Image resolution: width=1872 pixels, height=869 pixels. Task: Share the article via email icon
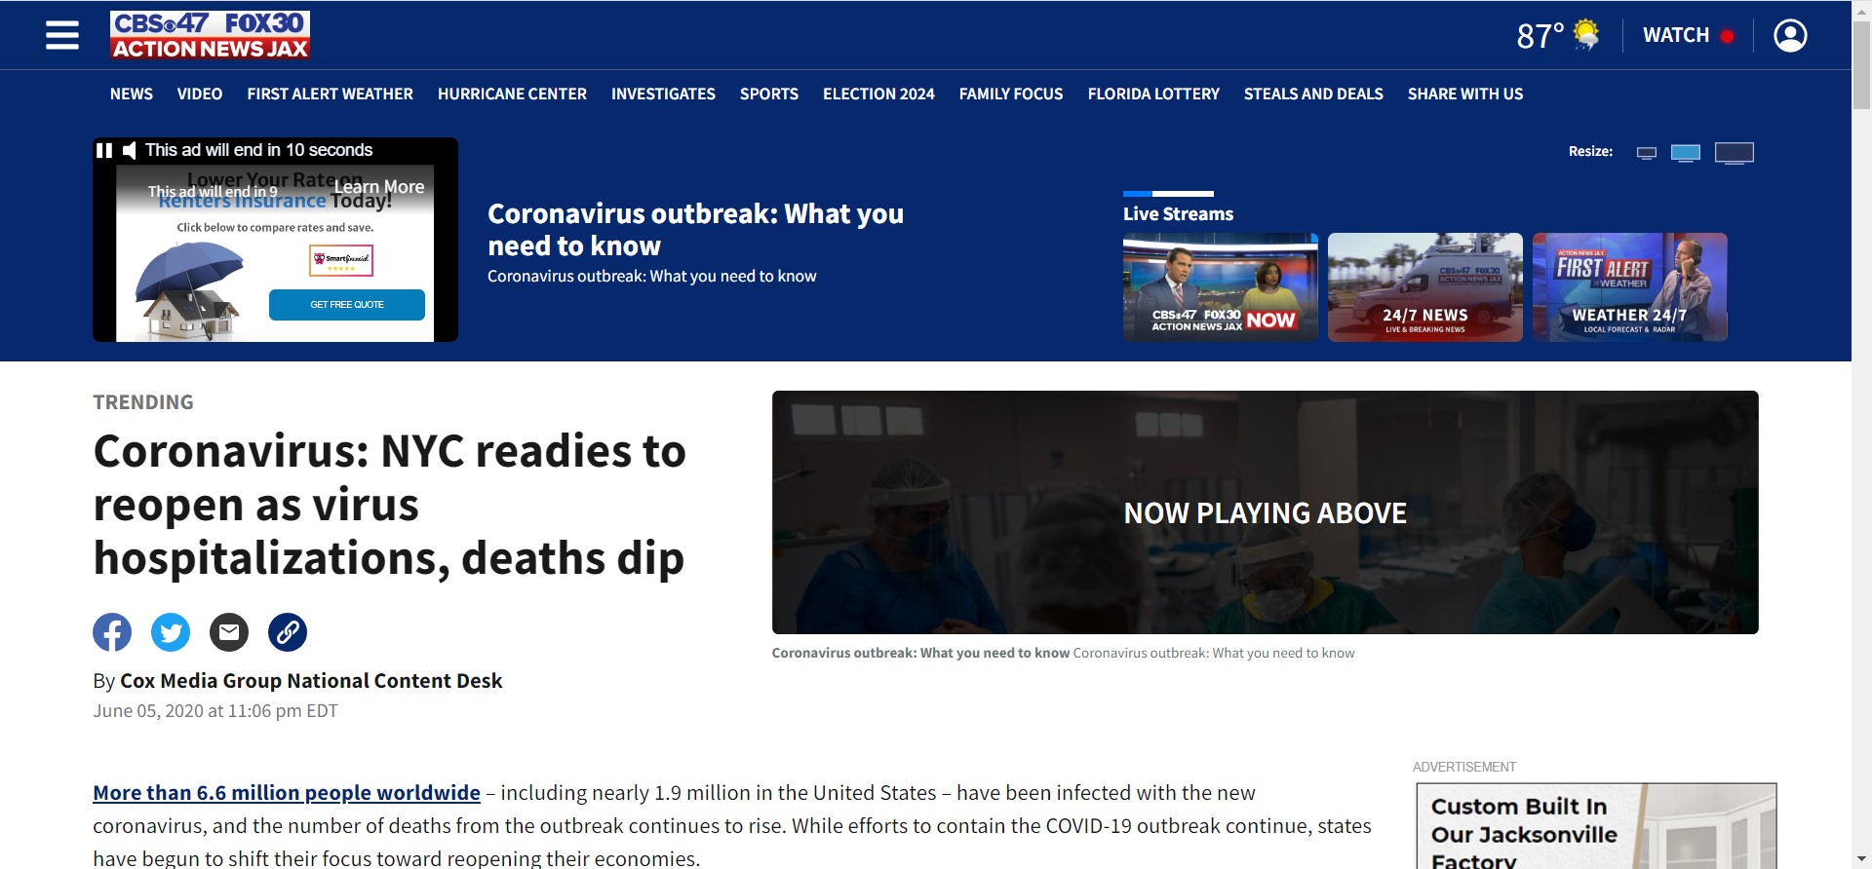[x=229, y=632]
